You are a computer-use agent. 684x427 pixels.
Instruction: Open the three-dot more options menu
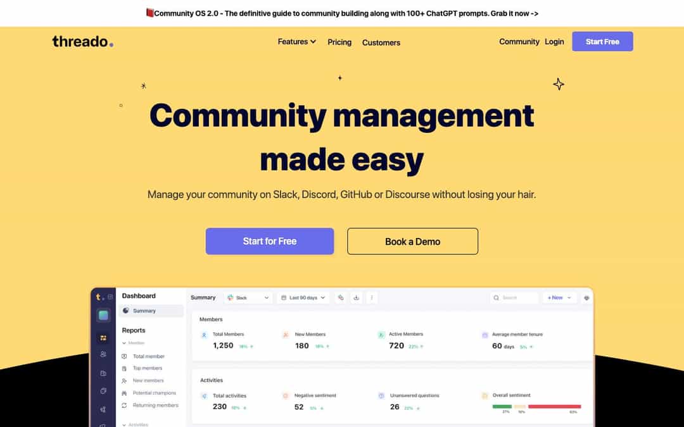click(x=372, y=297)
